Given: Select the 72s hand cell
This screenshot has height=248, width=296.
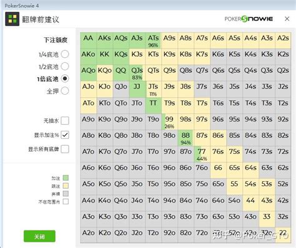Looking at the screenshot, I should click(x=283, y=154).
